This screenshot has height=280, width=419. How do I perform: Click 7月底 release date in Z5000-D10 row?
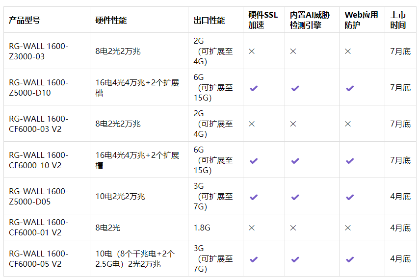pos(400,88)
